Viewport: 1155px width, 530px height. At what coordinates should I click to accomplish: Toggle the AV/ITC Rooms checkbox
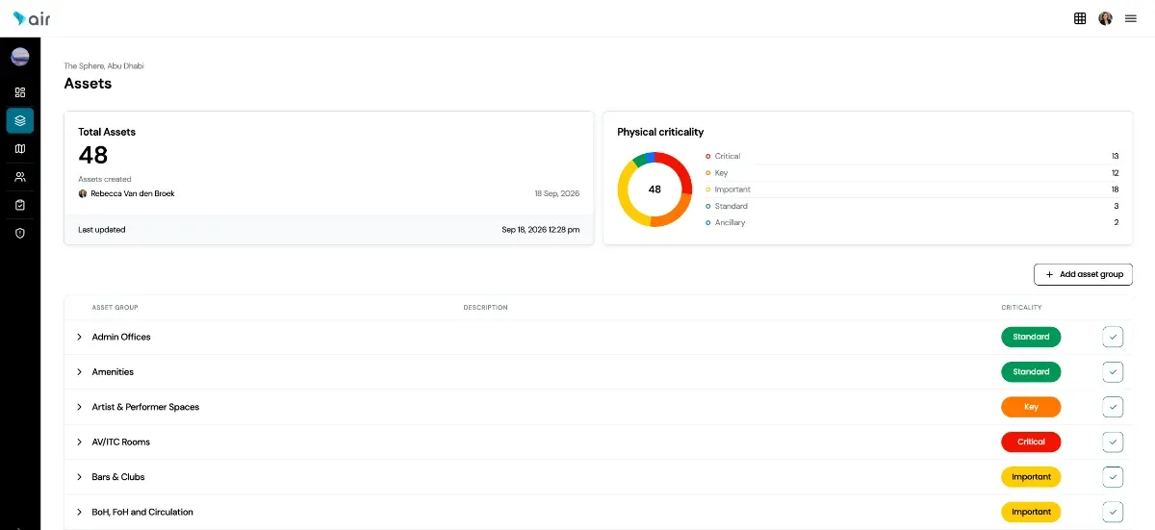[1113, 442]
